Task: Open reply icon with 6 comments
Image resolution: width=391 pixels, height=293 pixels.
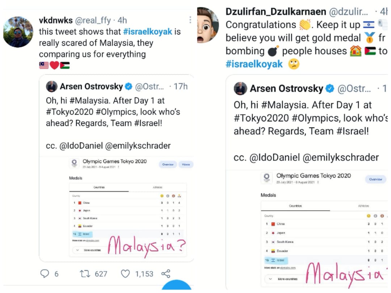Action: coord(45,273)
